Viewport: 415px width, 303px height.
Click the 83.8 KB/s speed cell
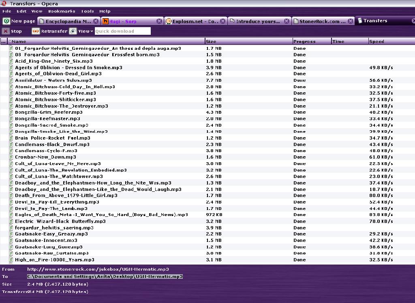(x=381, y=215)
